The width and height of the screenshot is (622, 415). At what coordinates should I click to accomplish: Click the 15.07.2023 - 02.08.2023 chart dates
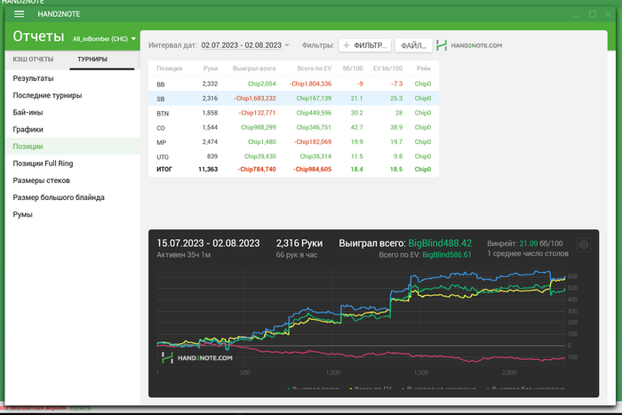point(208,243)
